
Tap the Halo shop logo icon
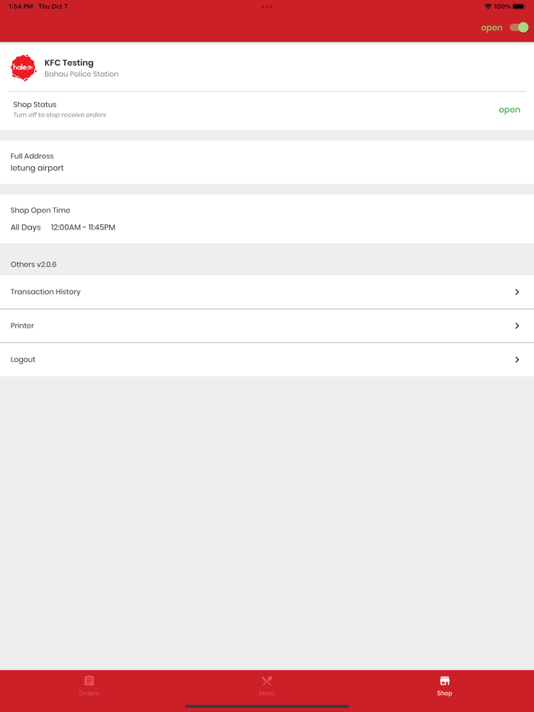(x=24, y=68)
